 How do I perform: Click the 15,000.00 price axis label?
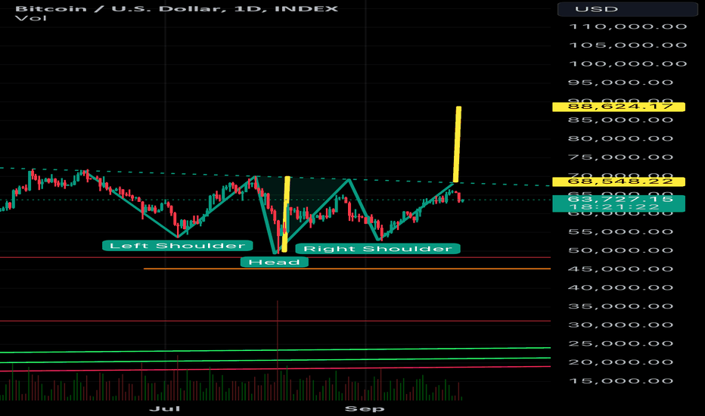pos(621,381)
